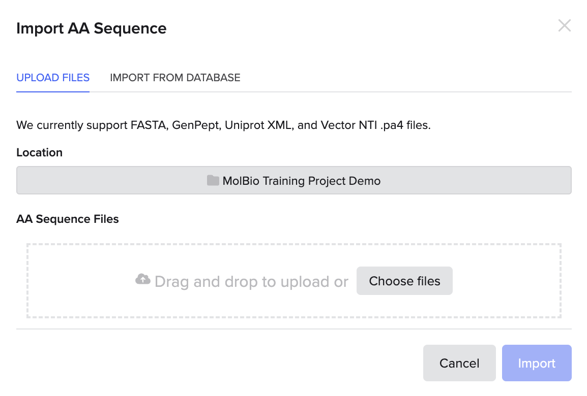The image size is (587, 396).
Task: Close the Import AA Sequence dialog
Action: pyautogui.click(x=564, y=26)
